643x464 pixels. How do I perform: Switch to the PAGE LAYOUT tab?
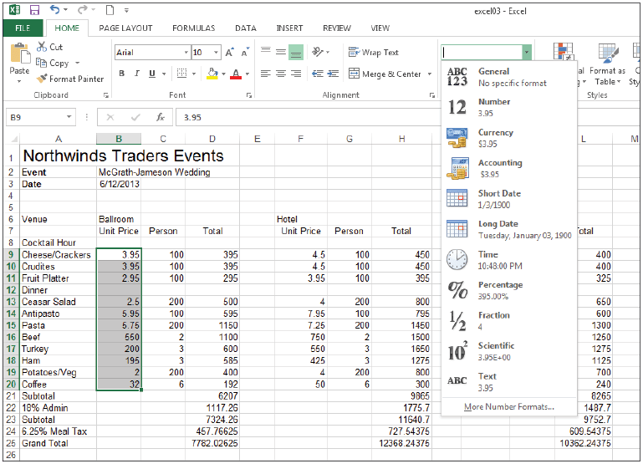125,28
